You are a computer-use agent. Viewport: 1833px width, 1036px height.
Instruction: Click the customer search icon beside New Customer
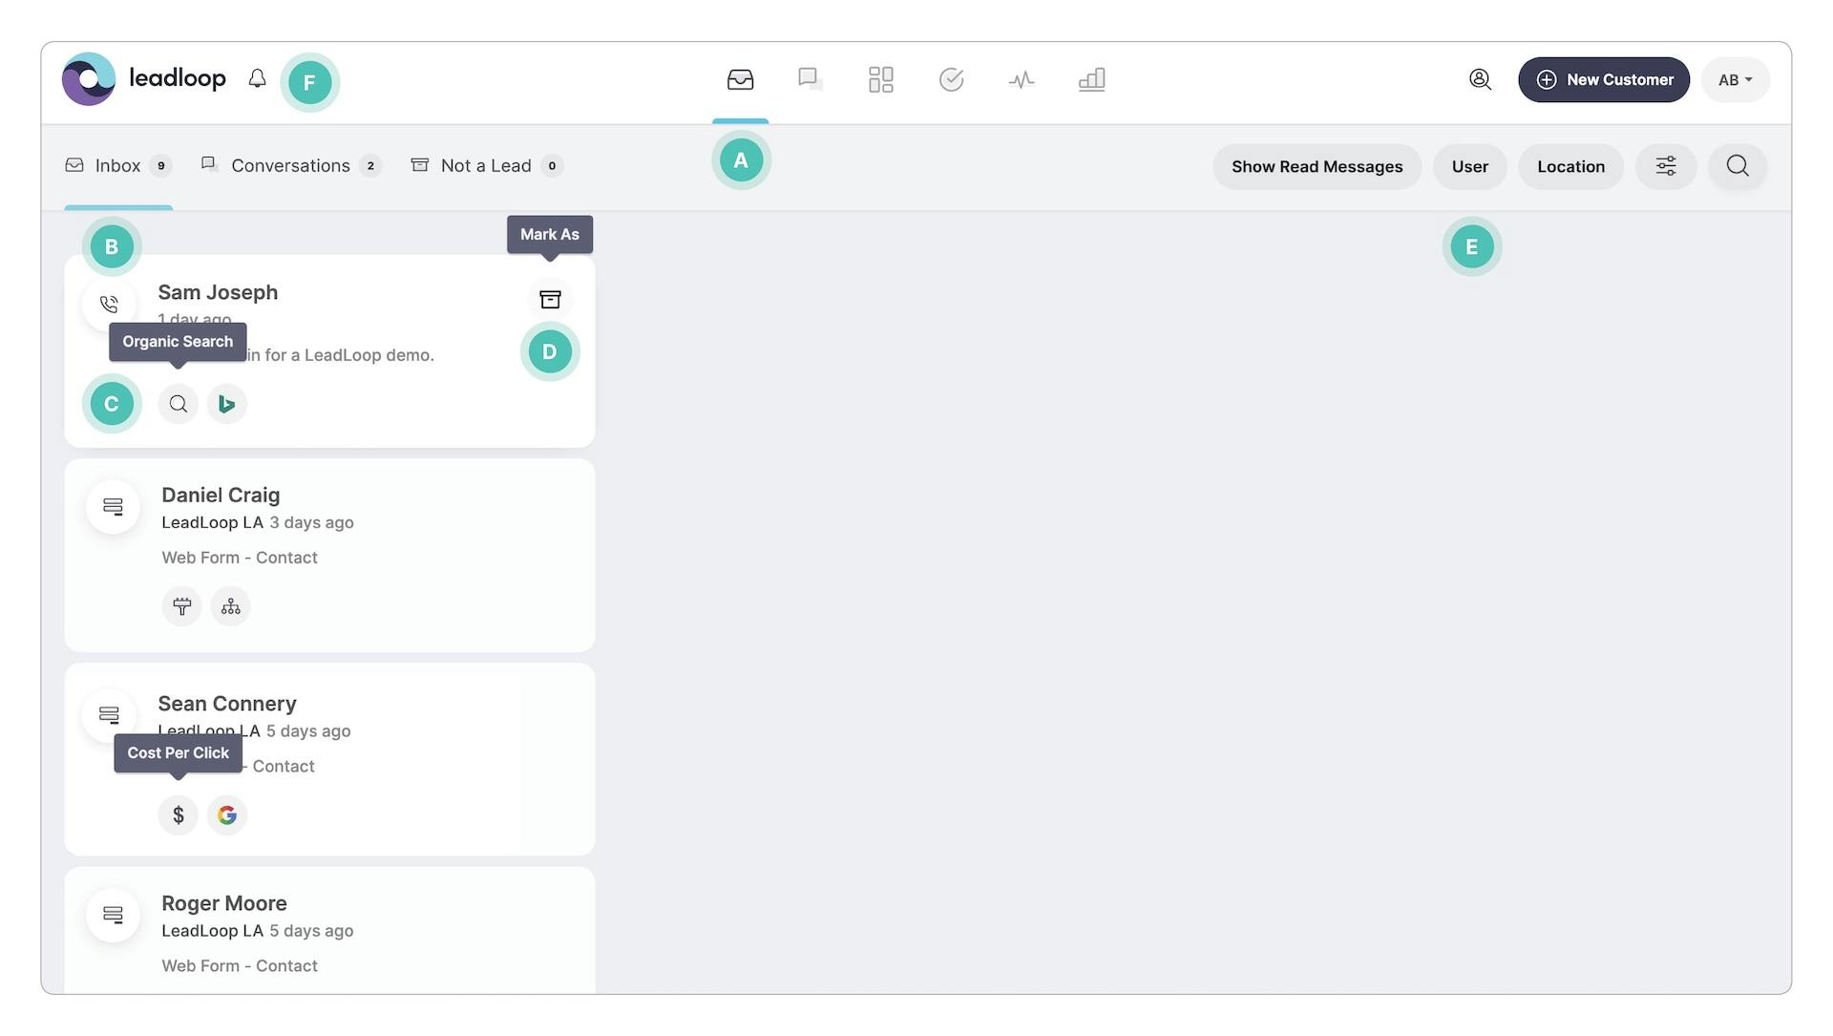tap(1479, 79)
